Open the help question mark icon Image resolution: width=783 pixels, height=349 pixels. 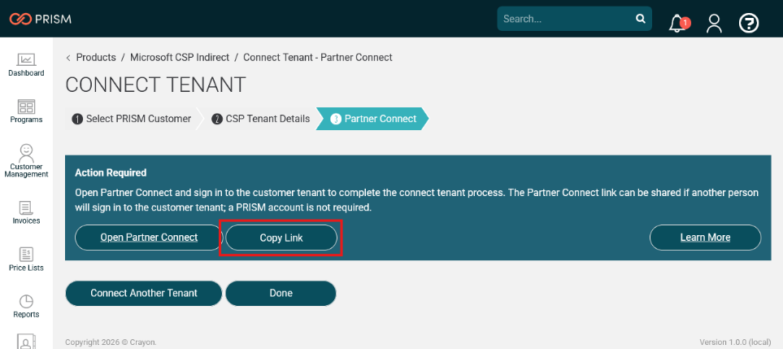click(x=749, y=23)
